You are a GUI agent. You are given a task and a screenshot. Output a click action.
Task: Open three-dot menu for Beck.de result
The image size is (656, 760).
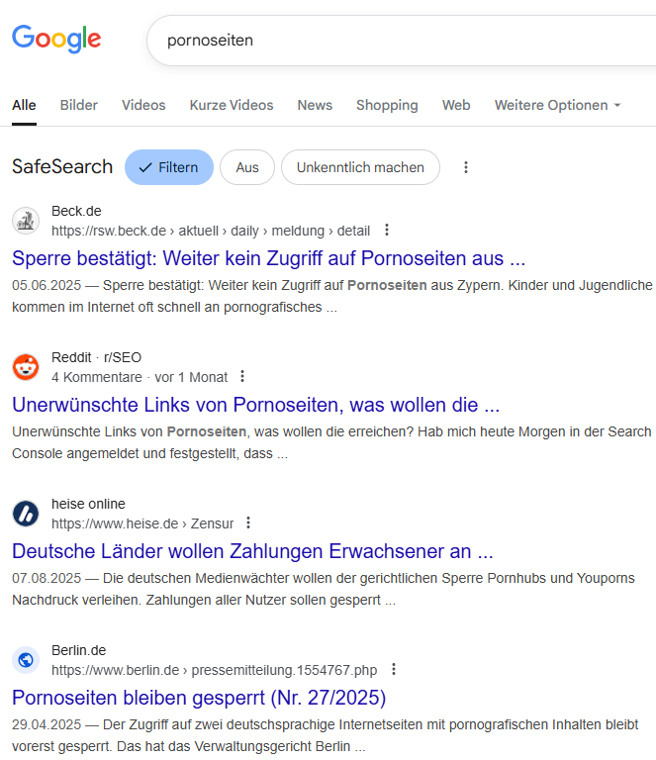(x=387, y=231)
